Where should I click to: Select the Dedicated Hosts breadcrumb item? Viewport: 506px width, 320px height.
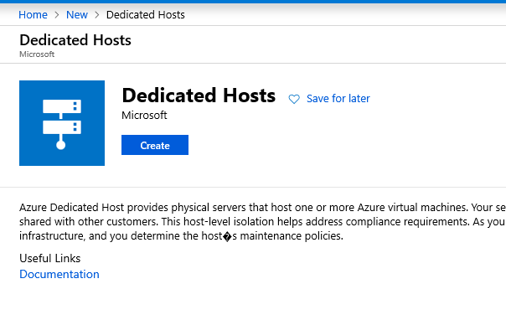(x=146, y=15)
